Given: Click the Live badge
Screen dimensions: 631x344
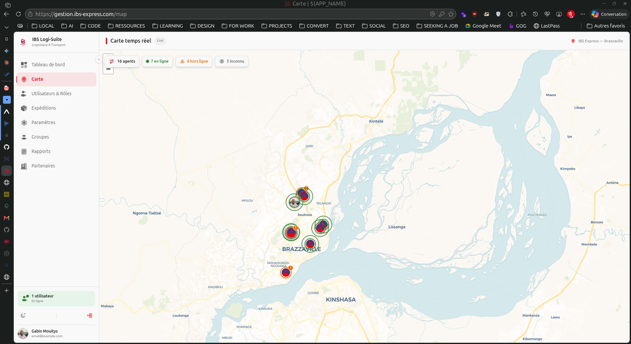Looking at the screenshot, I should pos(160,41).
